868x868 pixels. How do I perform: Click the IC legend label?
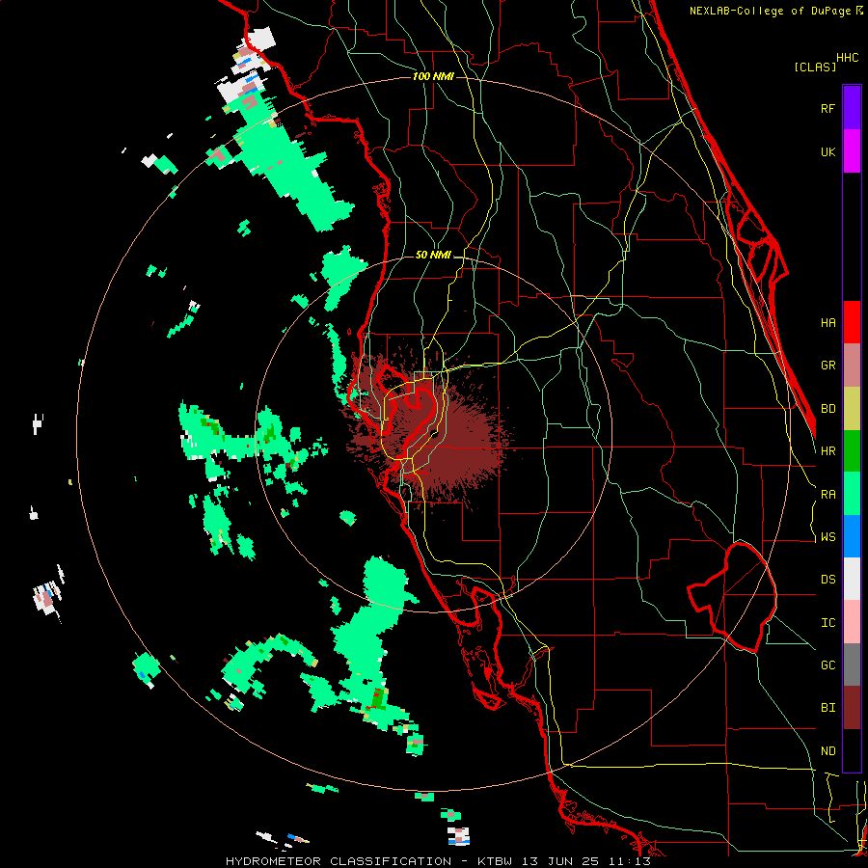coord(827,623)
